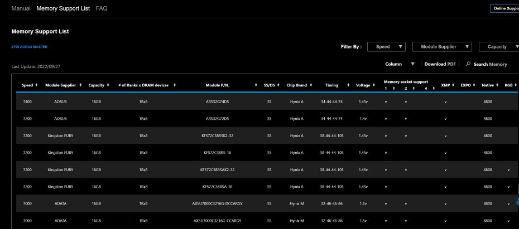The image size is (519, 229).
Task: Open the FAQ tab
Action: 102,8
